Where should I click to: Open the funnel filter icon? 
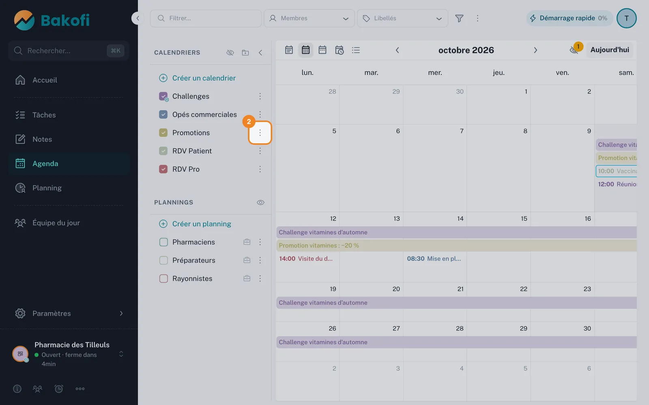459,18
